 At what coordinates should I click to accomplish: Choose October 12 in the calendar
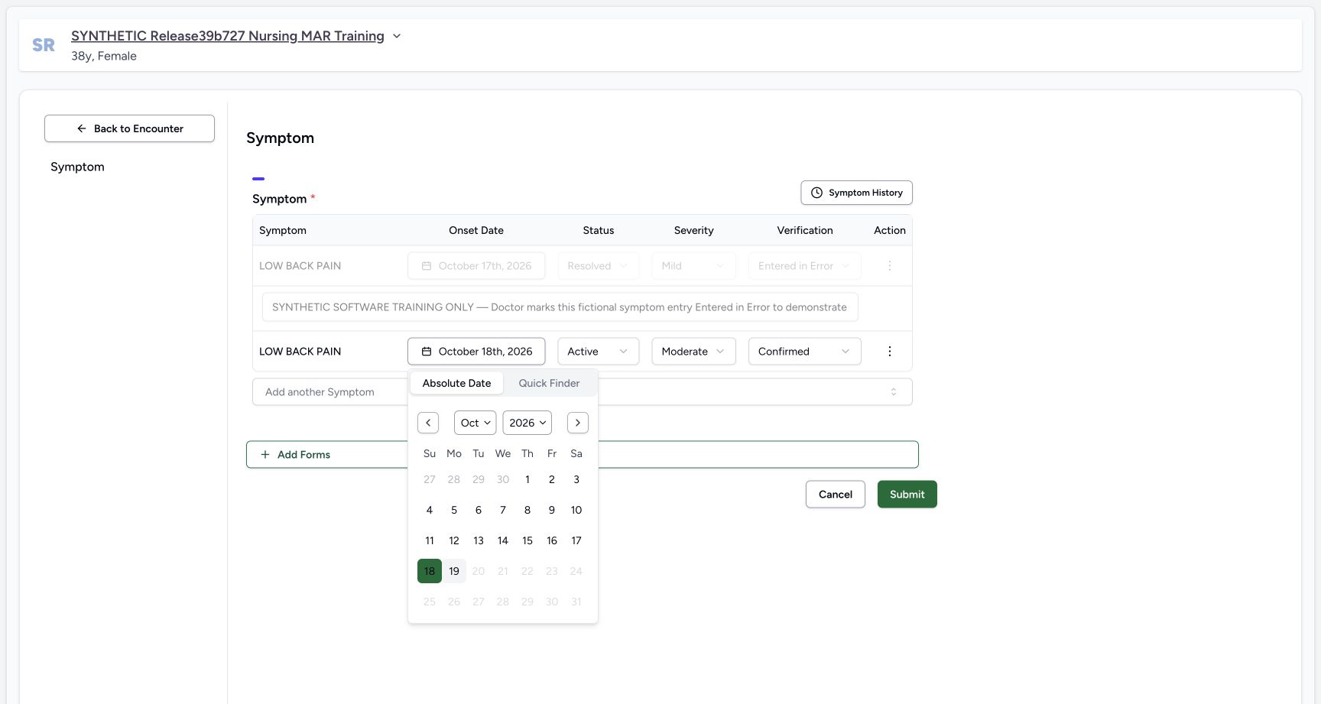(x=454, y=540)
